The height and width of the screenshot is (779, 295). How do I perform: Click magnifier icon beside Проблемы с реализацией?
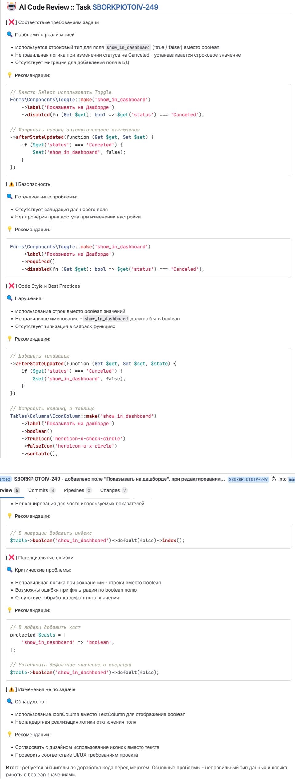click(x=10, y=34)
